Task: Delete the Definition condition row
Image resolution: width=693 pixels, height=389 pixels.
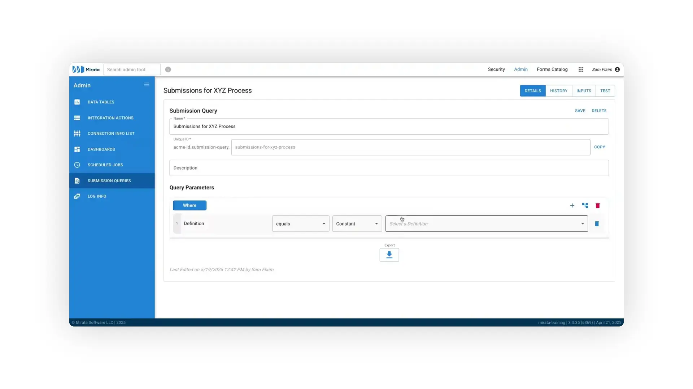Action: click(x=597, y=224)
